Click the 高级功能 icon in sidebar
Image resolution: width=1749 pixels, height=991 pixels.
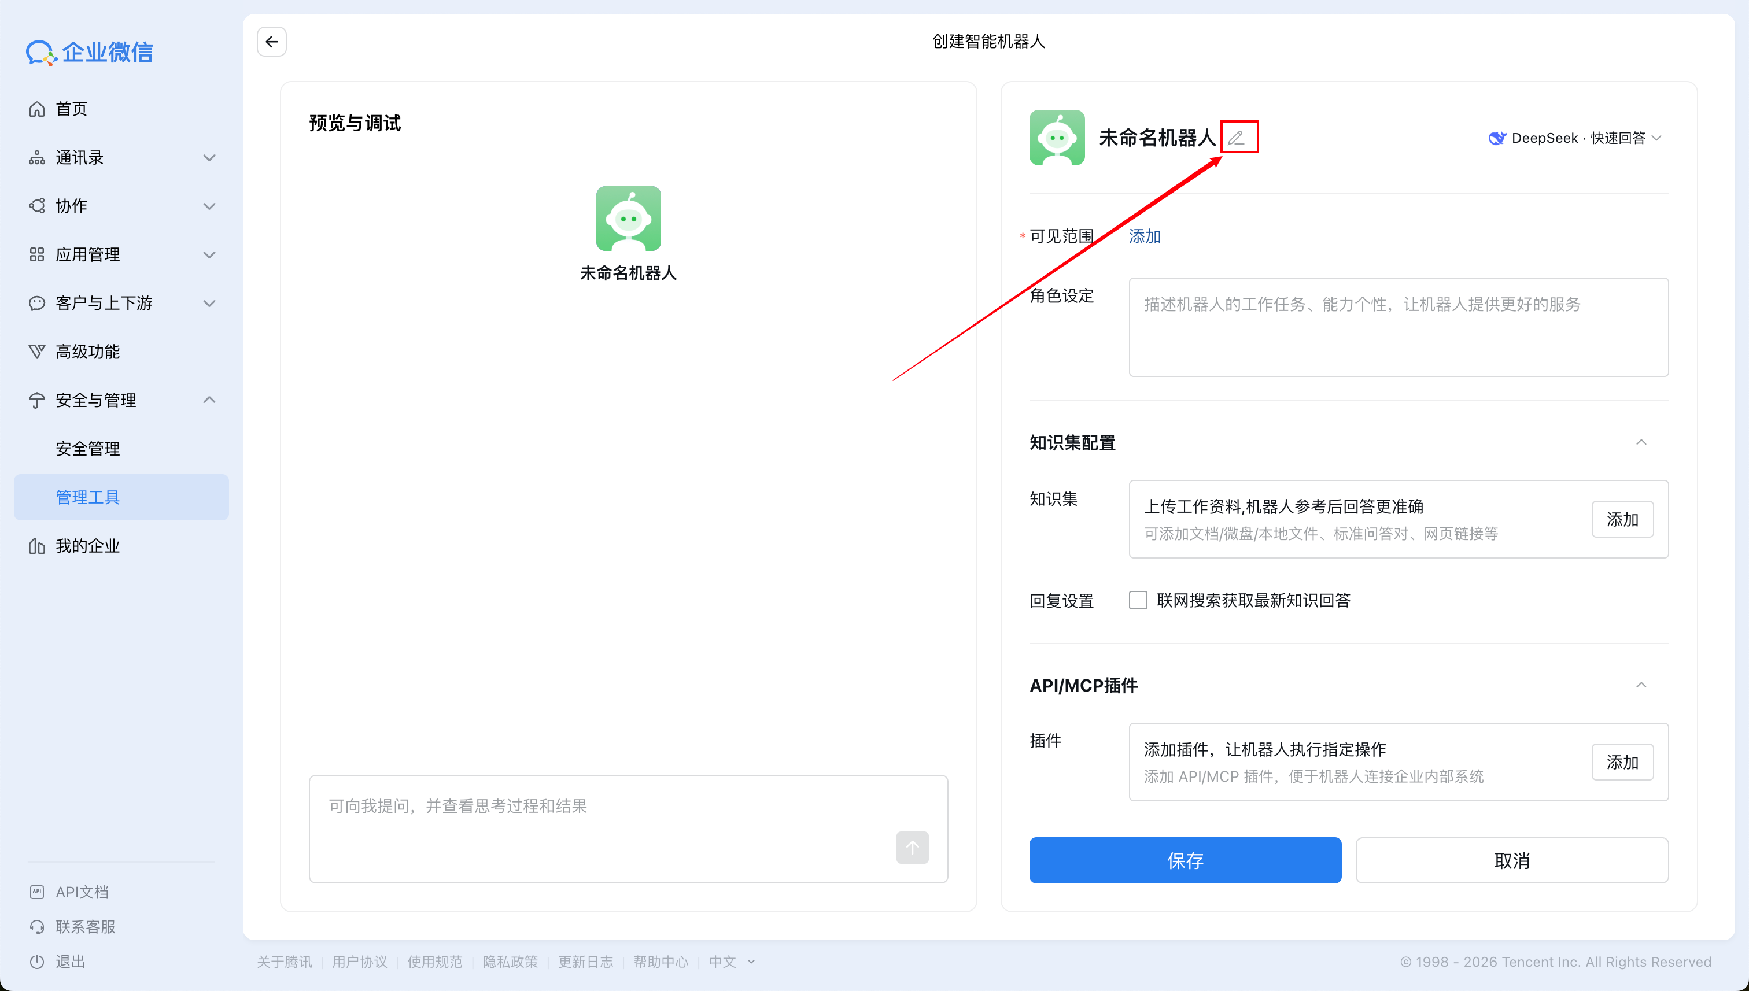tap(38, 351)
